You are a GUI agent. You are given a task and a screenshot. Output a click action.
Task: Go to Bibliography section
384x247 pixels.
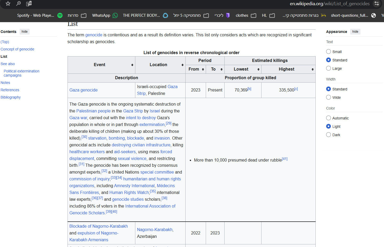10,97
